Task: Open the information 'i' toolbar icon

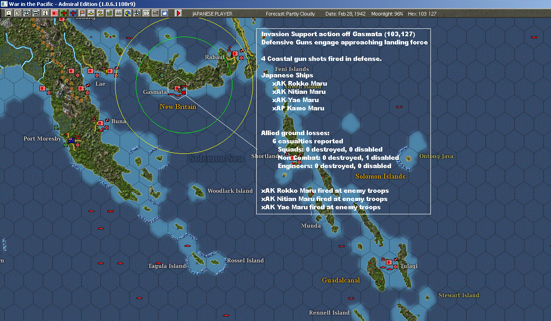Action: click(45, 13)
